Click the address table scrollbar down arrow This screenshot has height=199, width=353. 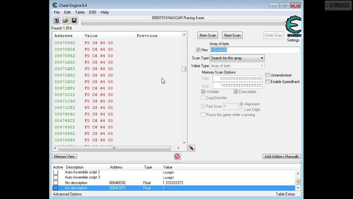pos(298,188)
